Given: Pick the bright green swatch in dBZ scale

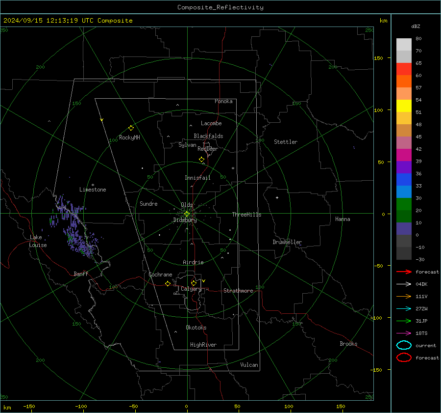Looking at the screenshot, I should click(x=404, y=204).
